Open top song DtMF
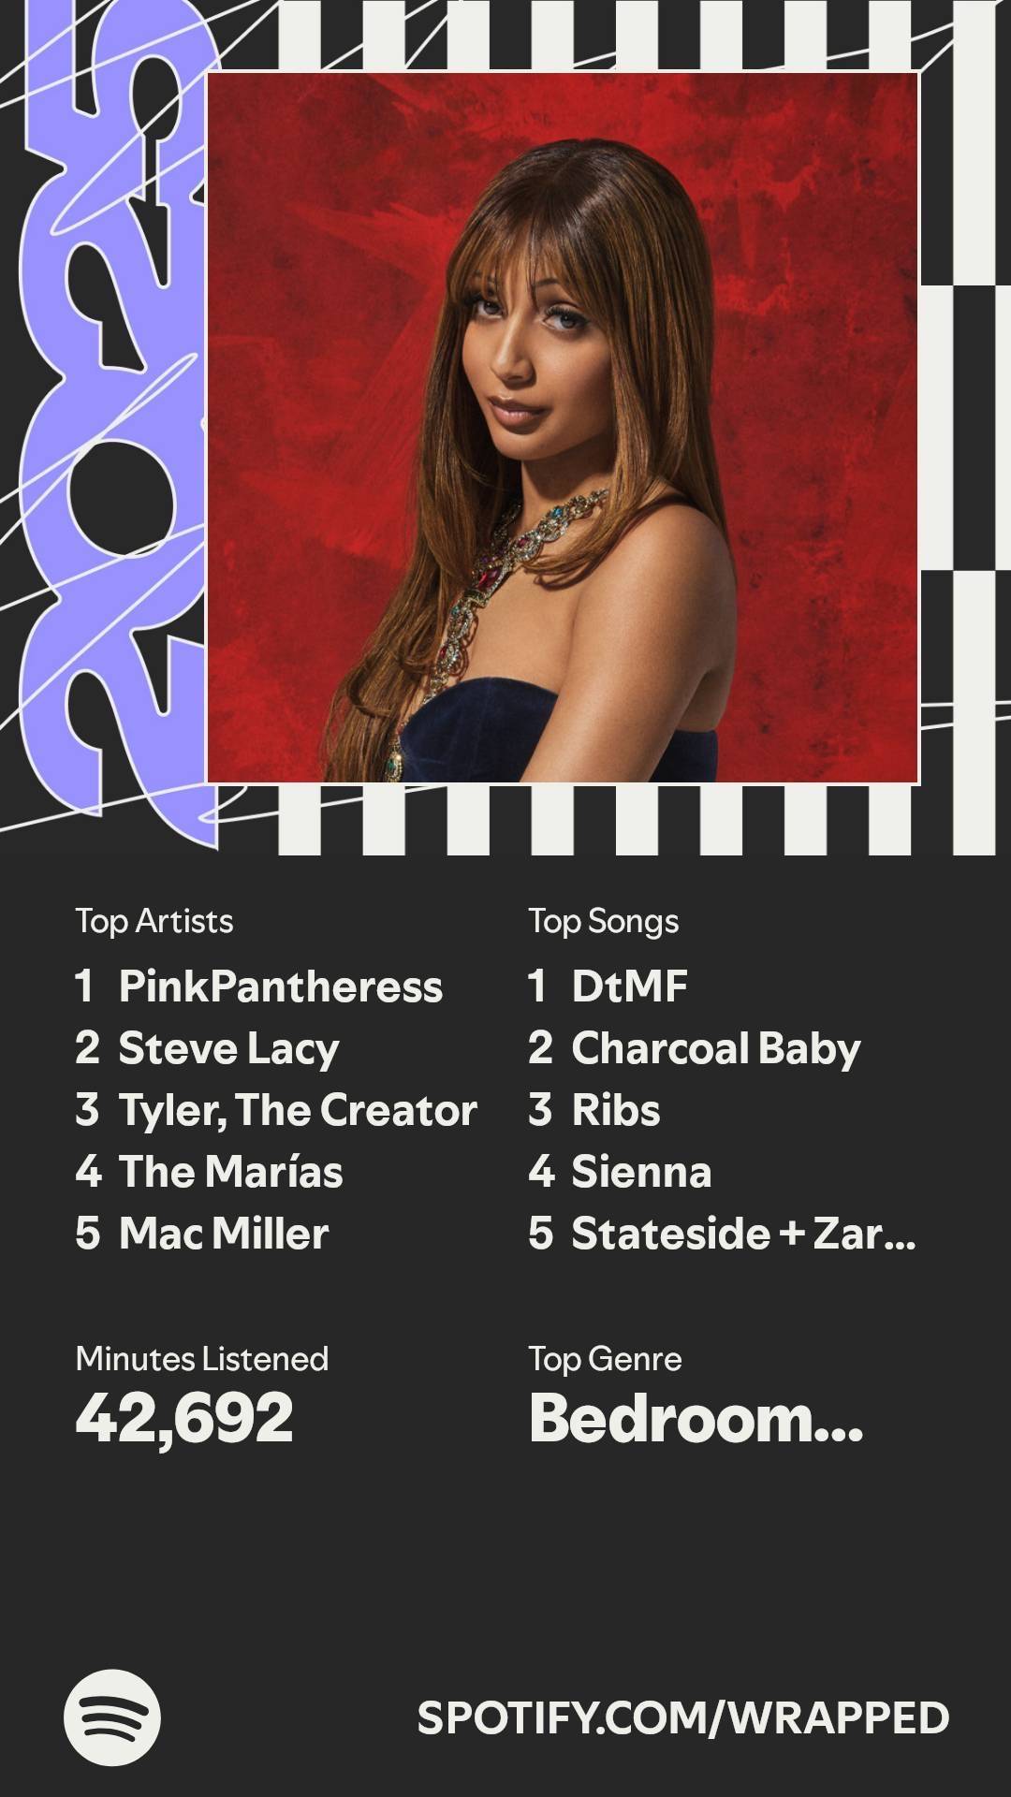This screenshot has height=1797, width=1011. (x=630, y=986)
